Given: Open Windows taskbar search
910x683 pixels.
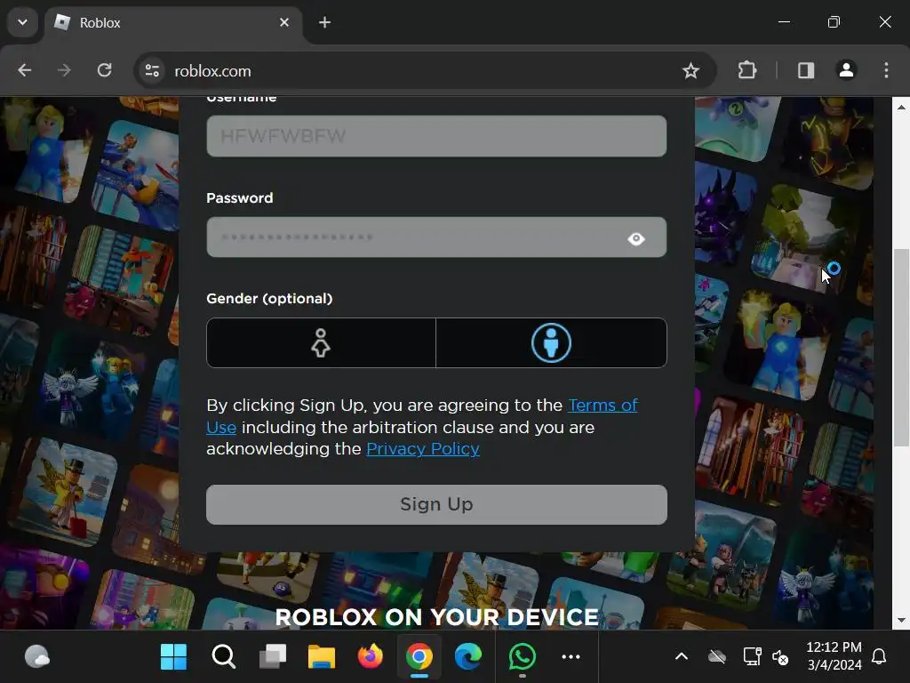Looking at the screenshot, I should (x=223, y=657).
